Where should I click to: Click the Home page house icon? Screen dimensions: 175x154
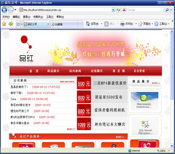click(88, 24)
